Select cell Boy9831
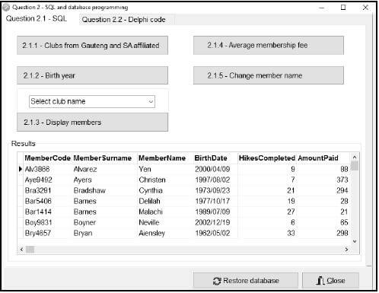This screenshot has height=293, width=379. click(x=39, y=222)
